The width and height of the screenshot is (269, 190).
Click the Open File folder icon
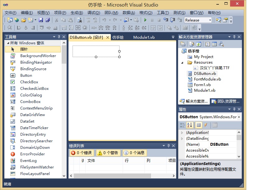tap(23, 20)
